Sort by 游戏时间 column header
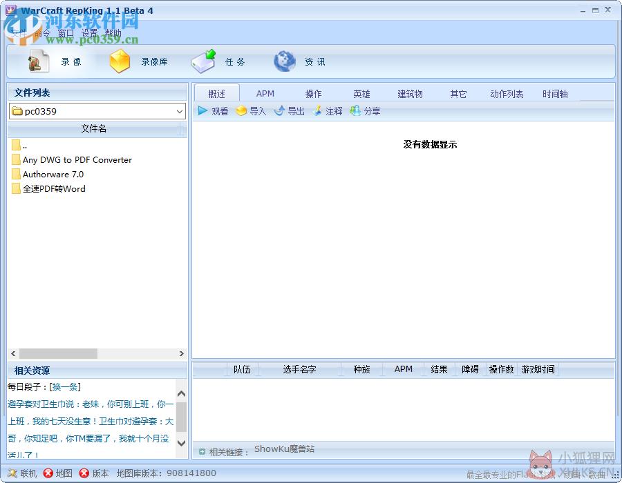The width and height of the screenshot is (622, 483). point(538,369)
